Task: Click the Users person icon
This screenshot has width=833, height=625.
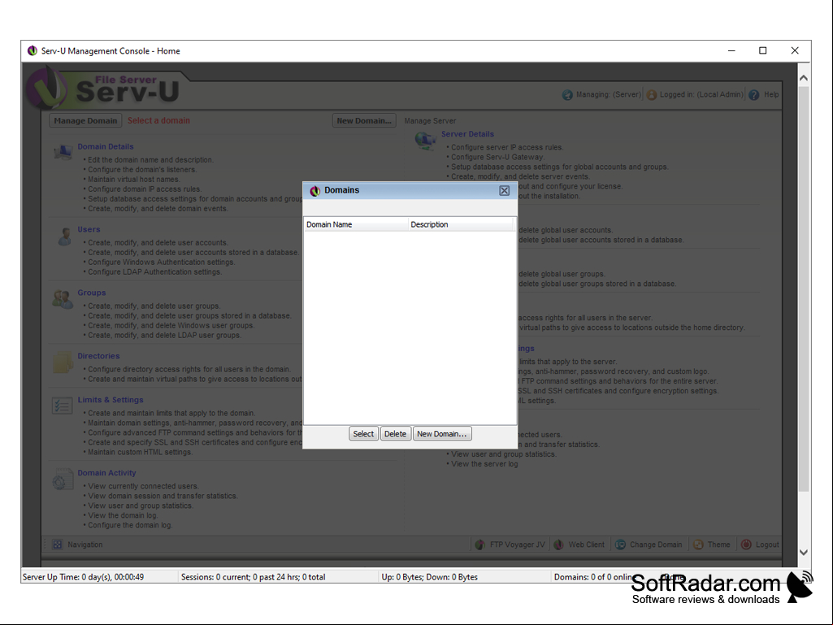Action: tap(64, 237)
